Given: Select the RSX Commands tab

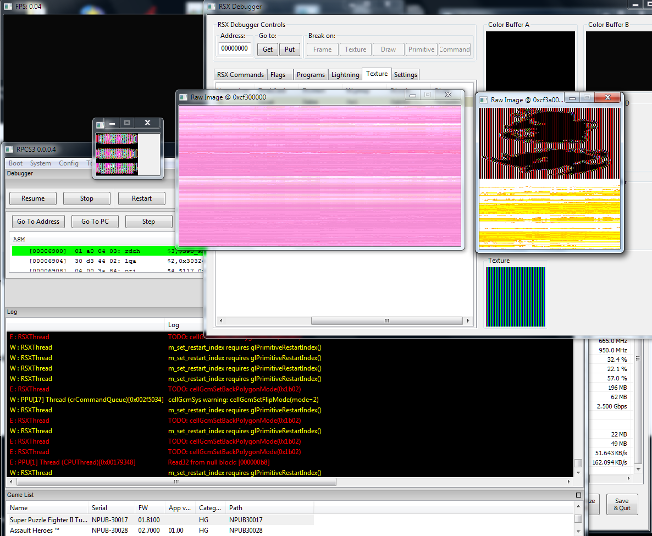Looking at the screenshot, I should coord(240,75).
